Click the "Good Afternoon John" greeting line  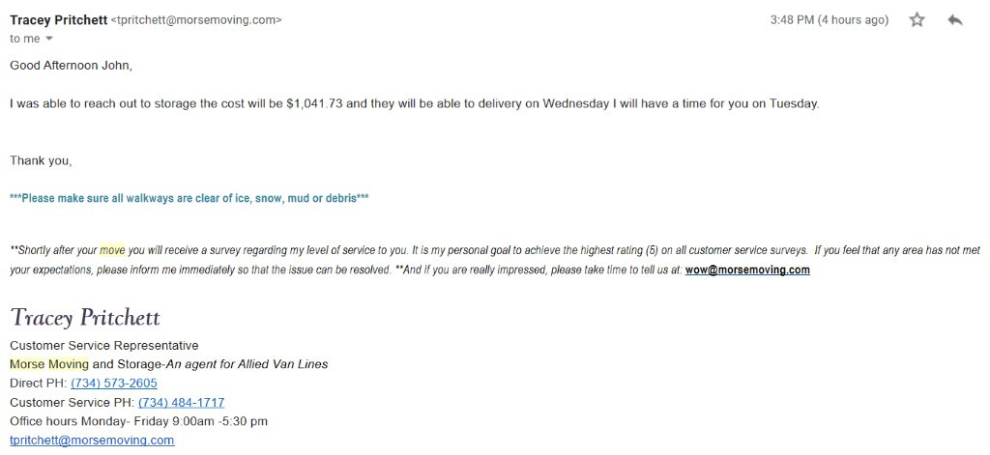click(71, 66)
